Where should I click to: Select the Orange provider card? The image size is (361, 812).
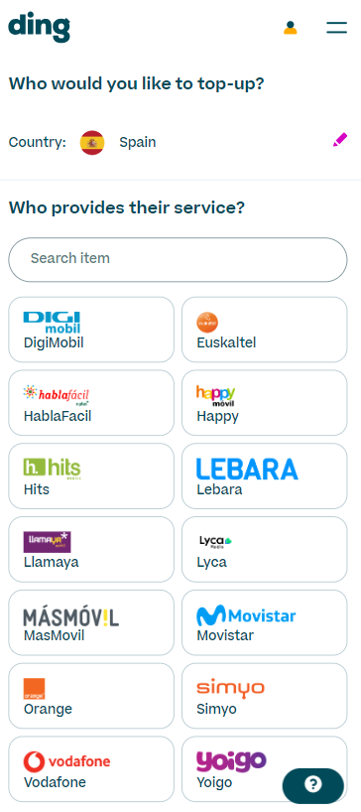point(91,696)
